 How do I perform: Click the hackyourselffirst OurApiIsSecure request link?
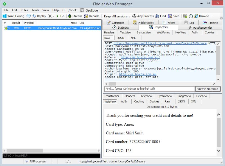(x=160, y=43)
